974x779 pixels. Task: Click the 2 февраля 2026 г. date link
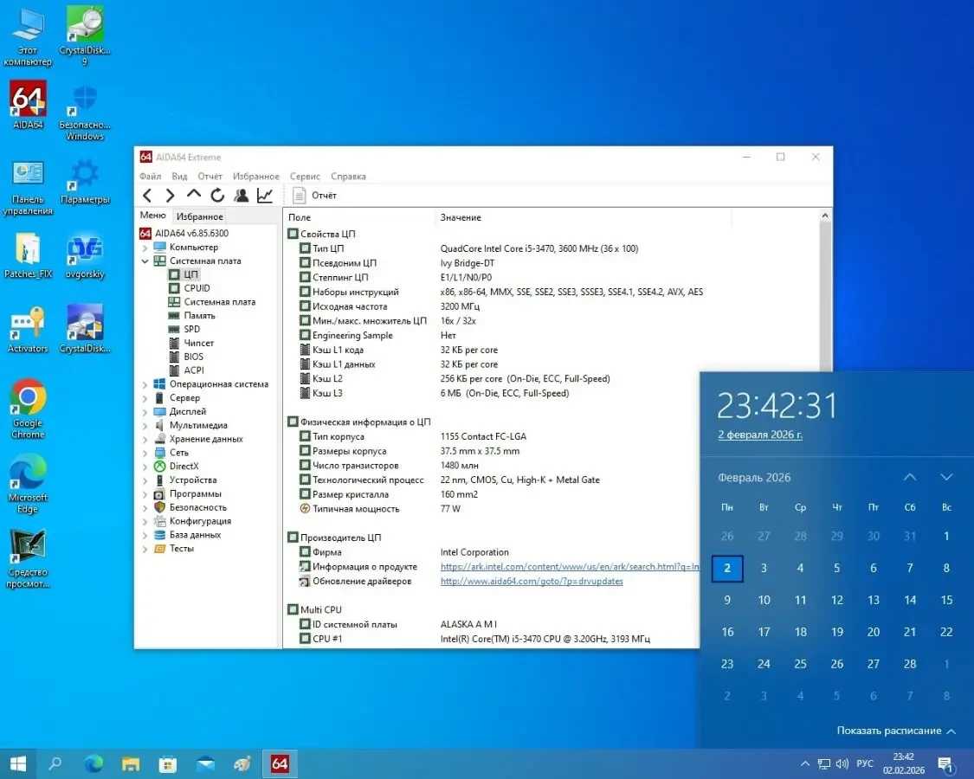[760, 435]
